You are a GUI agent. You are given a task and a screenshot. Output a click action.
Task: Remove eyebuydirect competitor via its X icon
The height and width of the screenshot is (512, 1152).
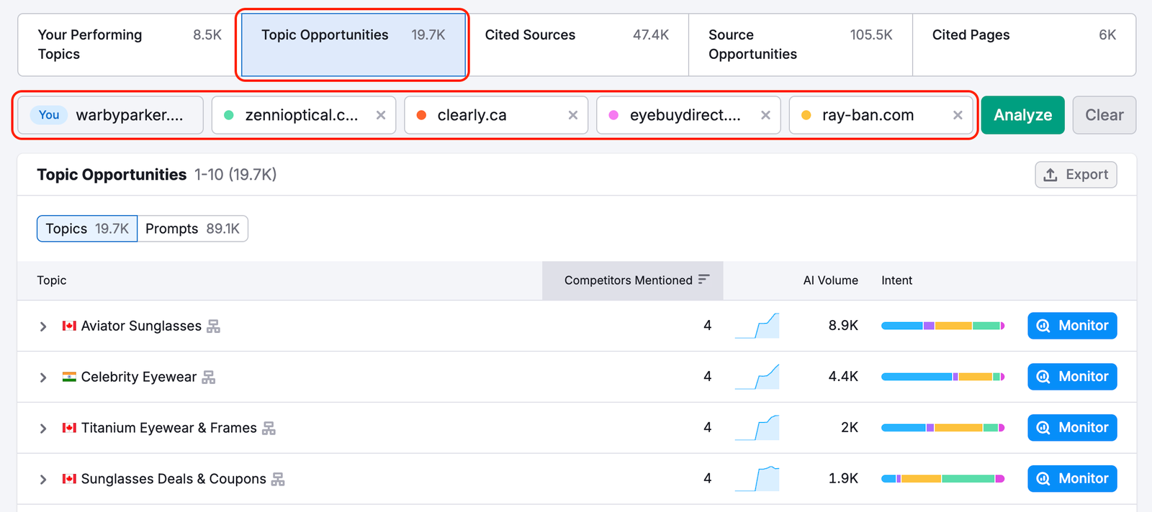[x=765, y=115]
